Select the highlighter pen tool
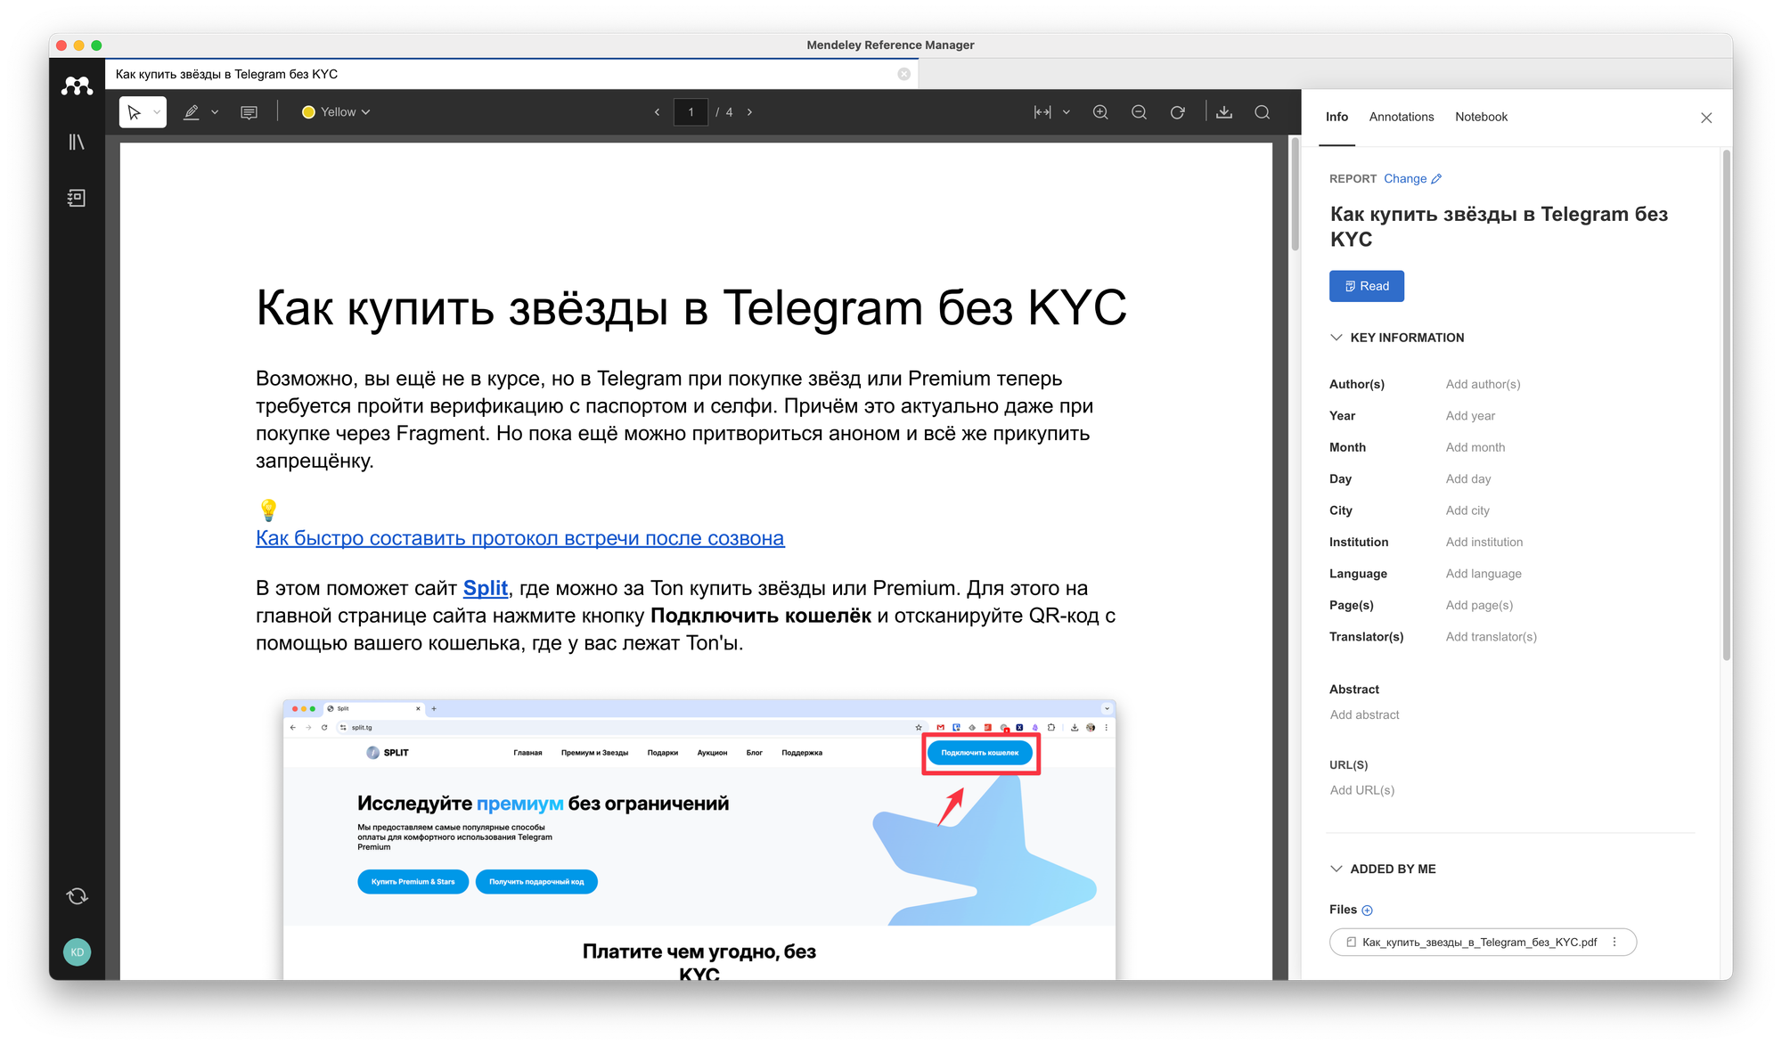 (x=192, y=112)
